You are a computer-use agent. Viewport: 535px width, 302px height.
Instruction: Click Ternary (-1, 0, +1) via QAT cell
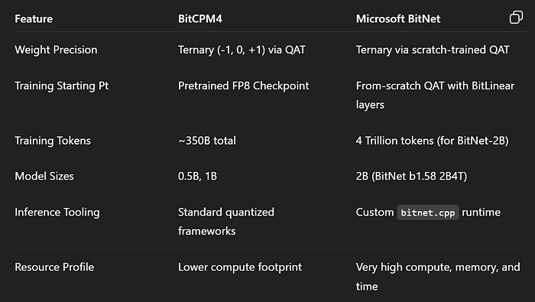(242, 50)
